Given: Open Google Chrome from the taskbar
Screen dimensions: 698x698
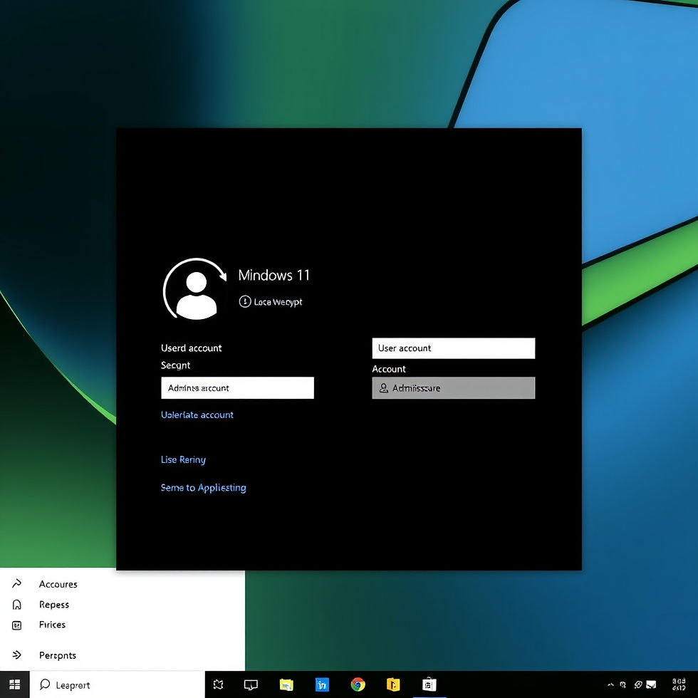Looking at the screenshot, I should [x=358, y=684].
